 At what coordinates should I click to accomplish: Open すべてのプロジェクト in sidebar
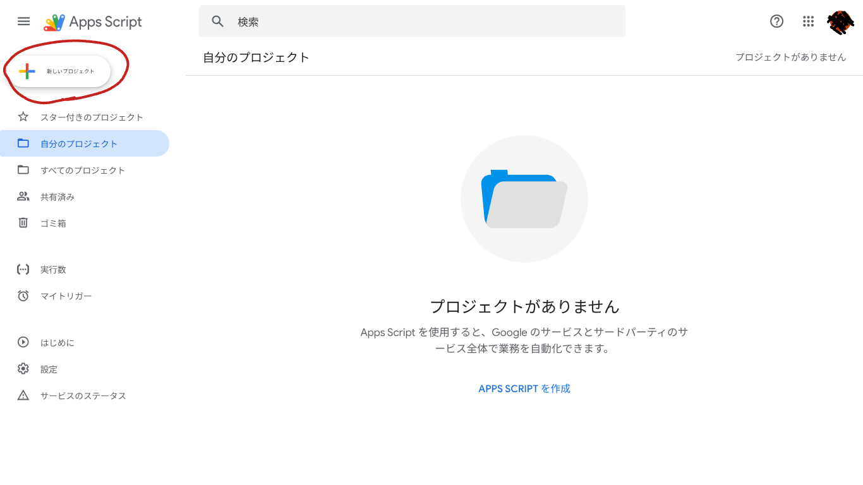click(85, 170)
